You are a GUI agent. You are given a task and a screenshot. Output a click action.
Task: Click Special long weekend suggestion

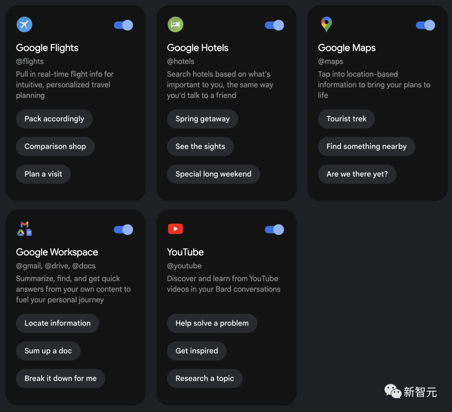pyautogui.click(x=213, y=174)
